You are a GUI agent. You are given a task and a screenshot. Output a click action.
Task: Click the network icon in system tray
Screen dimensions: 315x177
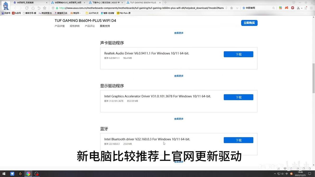click(279, 174)
